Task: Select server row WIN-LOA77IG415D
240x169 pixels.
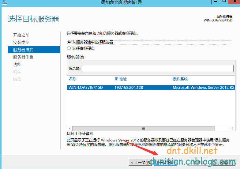Action: click(x=151, y=88)
